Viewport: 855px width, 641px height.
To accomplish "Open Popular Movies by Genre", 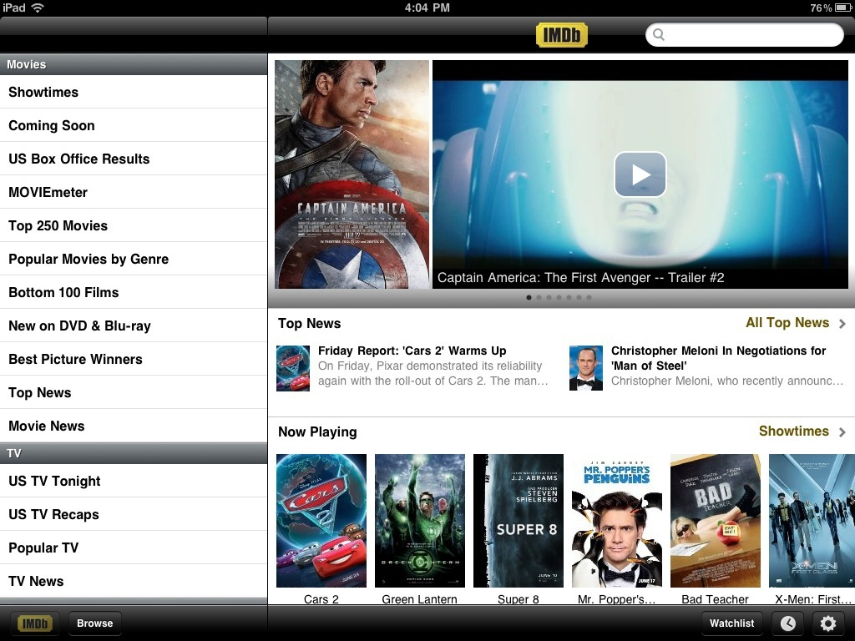I will pos(134,259).
